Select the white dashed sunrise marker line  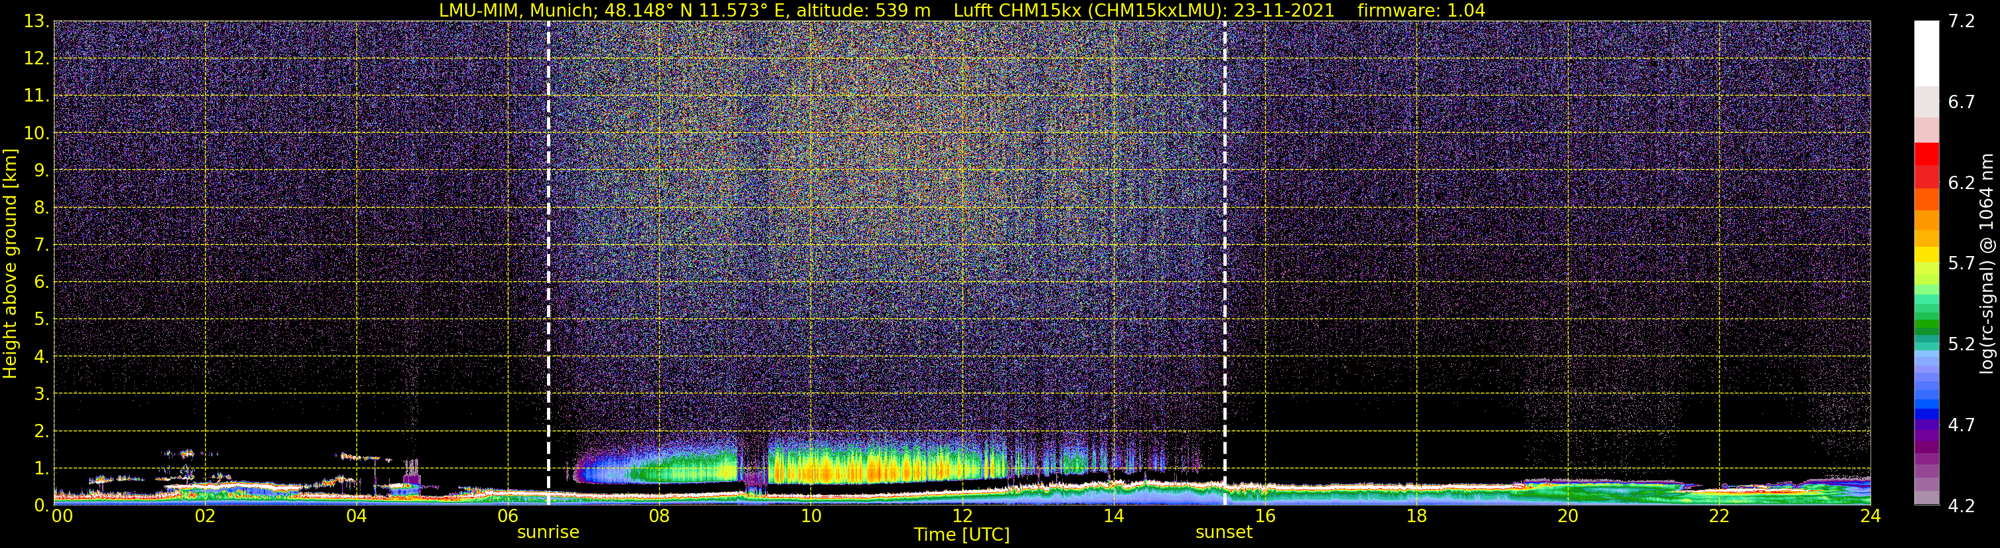548,263
